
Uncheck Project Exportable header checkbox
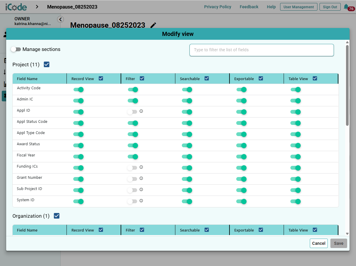261,78
